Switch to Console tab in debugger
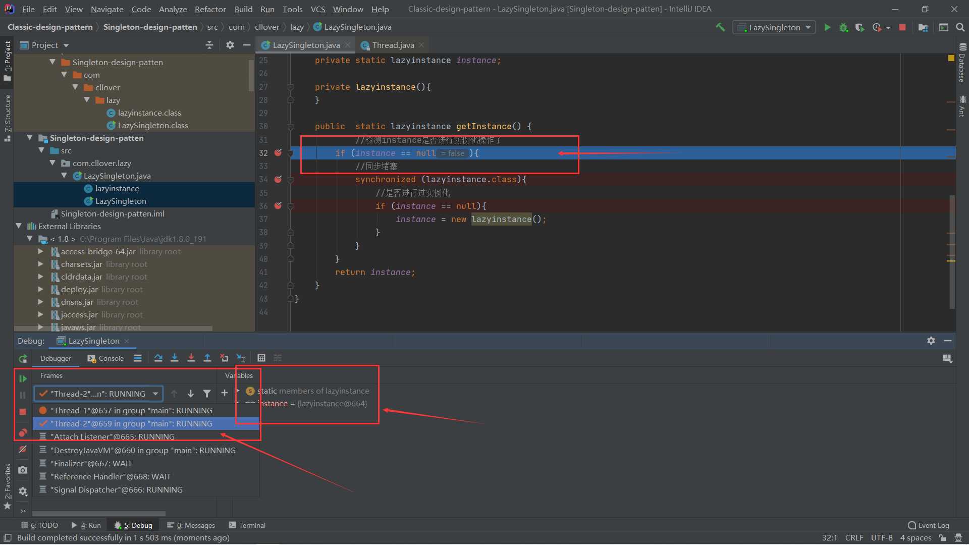969x545 pixels. click(x=105, y=358)
